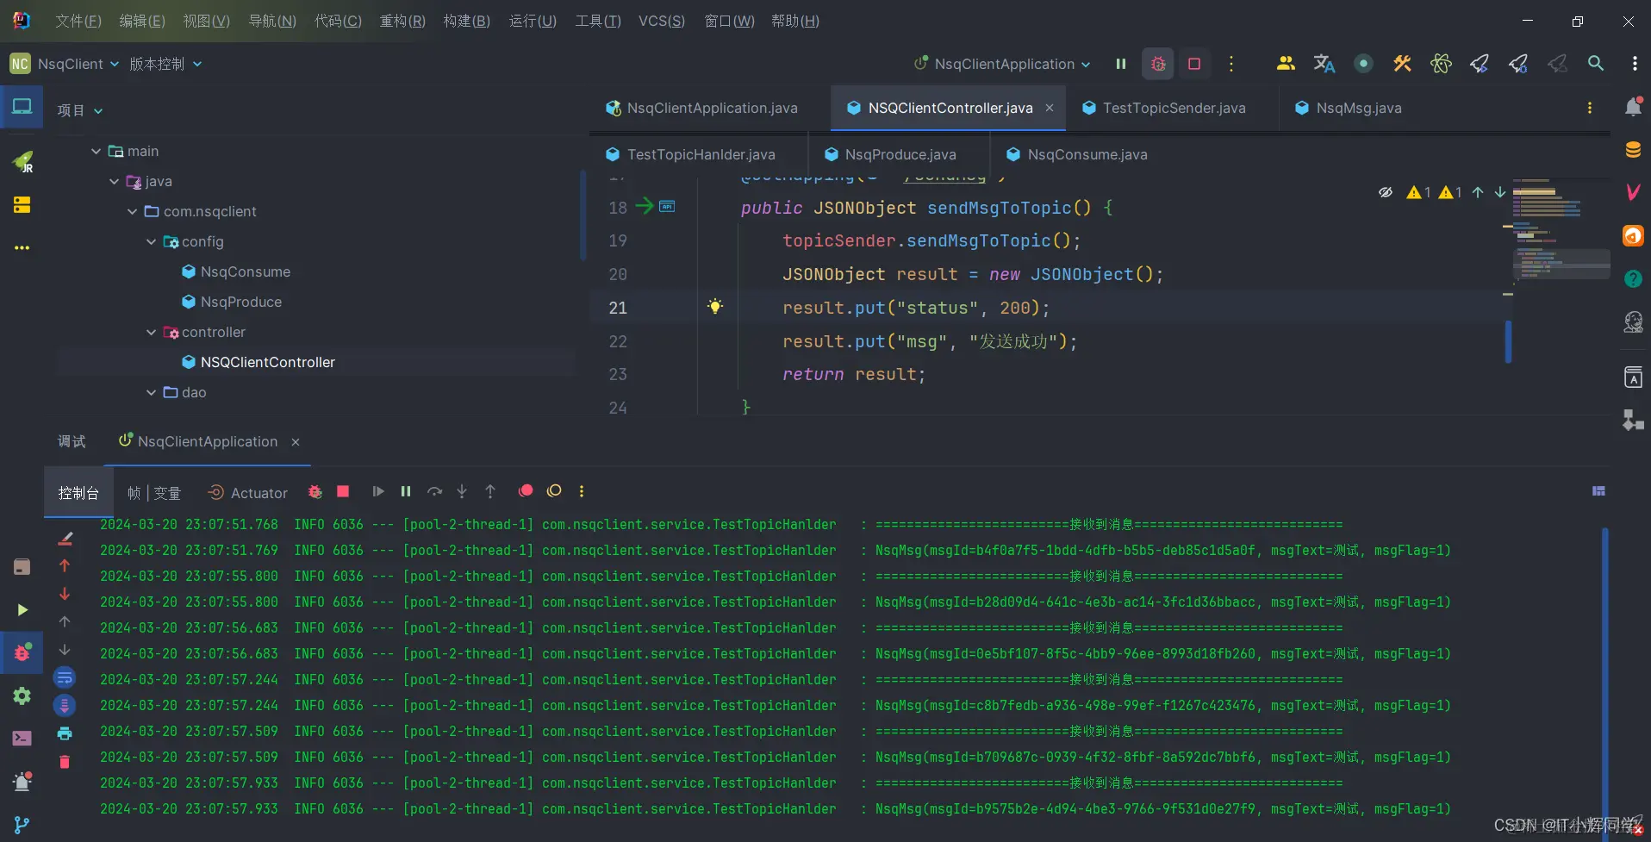Click the project tree vertical scrollbar
The height and width of the screenshot is (842, 1651).
coord(583,215)
